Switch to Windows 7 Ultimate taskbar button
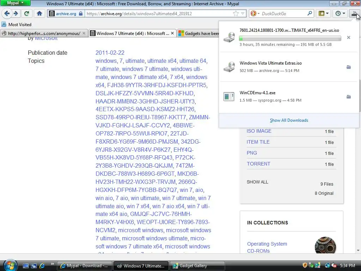The image size is (361, 271). [x=141, y=266]
